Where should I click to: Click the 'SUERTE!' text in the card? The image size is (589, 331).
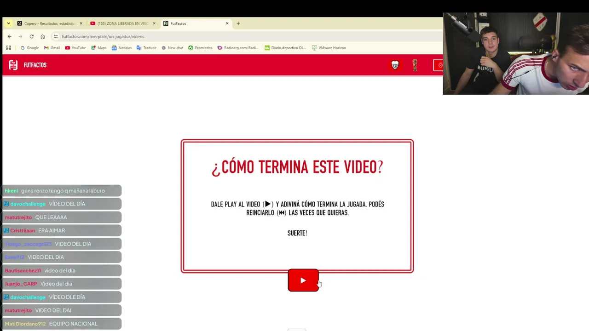(297, 233)
